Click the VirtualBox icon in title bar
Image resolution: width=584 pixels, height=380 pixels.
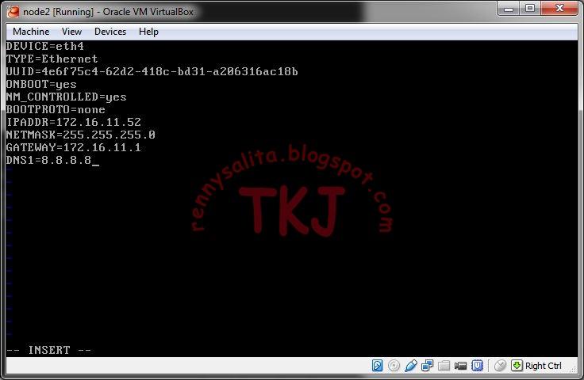[13, 12]
